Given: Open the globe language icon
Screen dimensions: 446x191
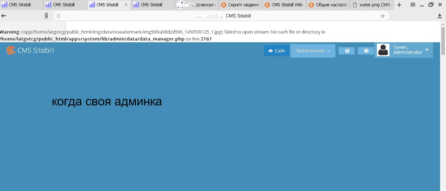Looking at the screenshot, I should point(347,51).
